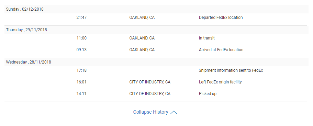Click OAKLAND, CA beside the 21:47 entry
Screen dimensions: 313x126
point(142,18)
